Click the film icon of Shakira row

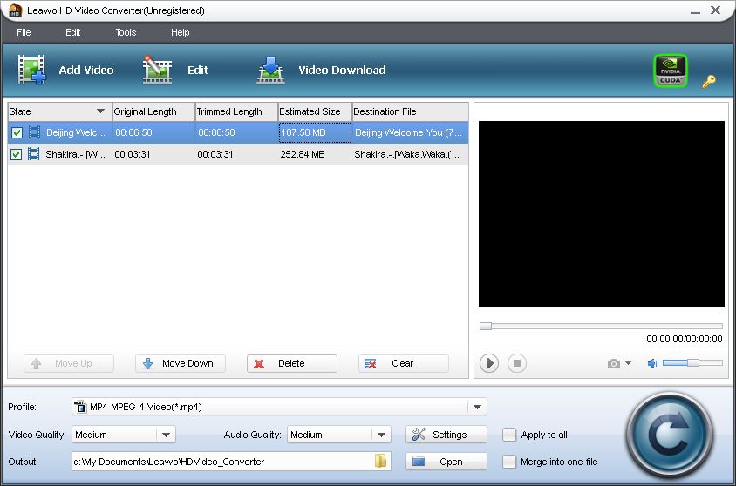coord(33,153)
